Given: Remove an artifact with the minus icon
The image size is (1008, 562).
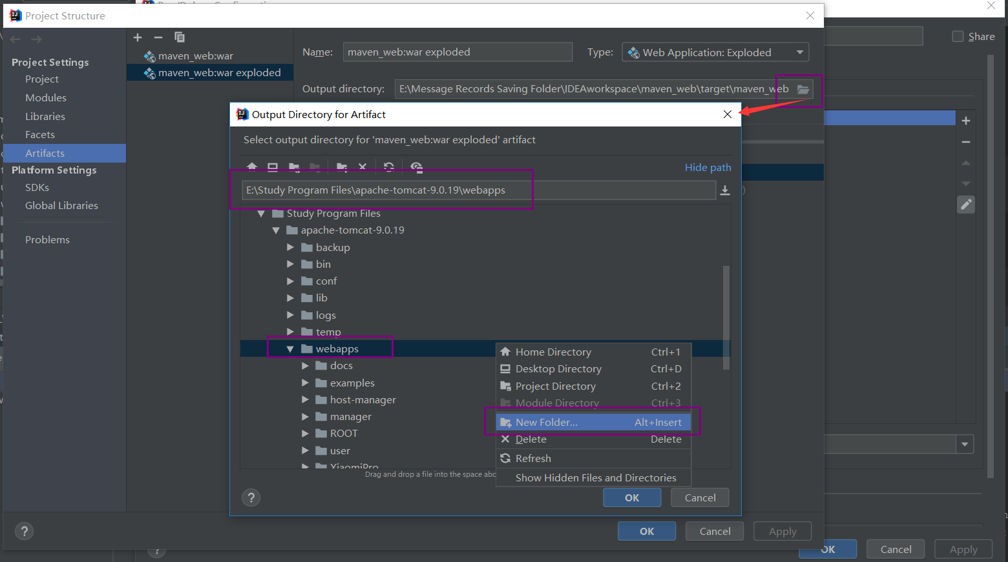Looking at the screenshot, I should pyautogui.click(x=158, y=37).
